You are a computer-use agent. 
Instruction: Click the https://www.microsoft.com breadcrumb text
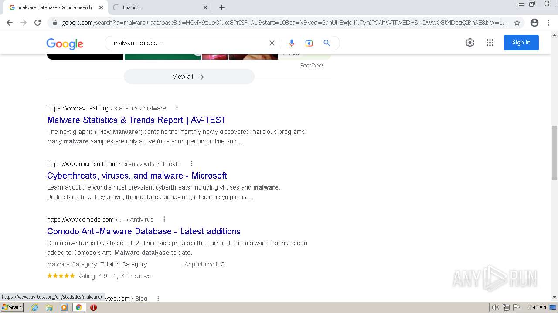click(x=82, y=164)
